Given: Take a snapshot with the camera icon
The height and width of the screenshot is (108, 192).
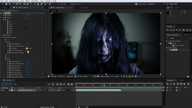Looking at the screenshot, I should point(75,76).
